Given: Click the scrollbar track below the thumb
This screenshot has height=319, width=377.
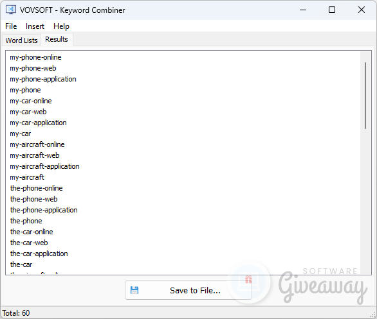Looking at the screenshot, I should coord(365,202).
